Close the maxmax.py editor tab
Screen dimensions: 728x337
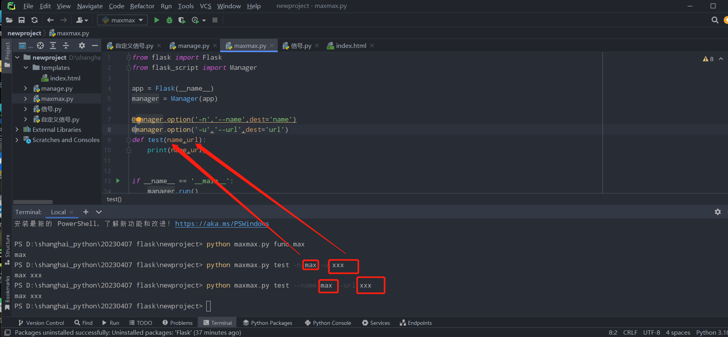271,46
